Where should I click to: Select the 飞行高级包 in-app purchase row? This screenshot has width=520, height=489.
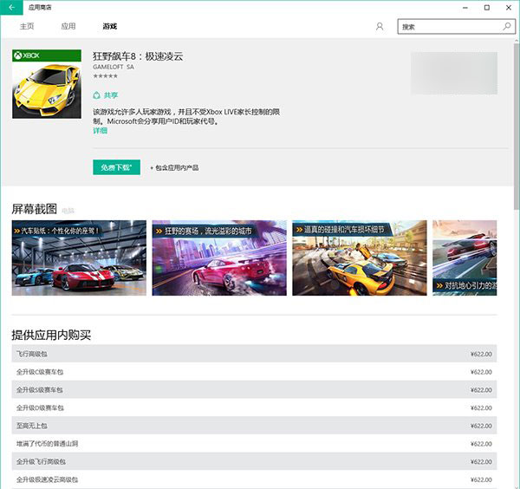pyautogui.click(x=254, y=354)
